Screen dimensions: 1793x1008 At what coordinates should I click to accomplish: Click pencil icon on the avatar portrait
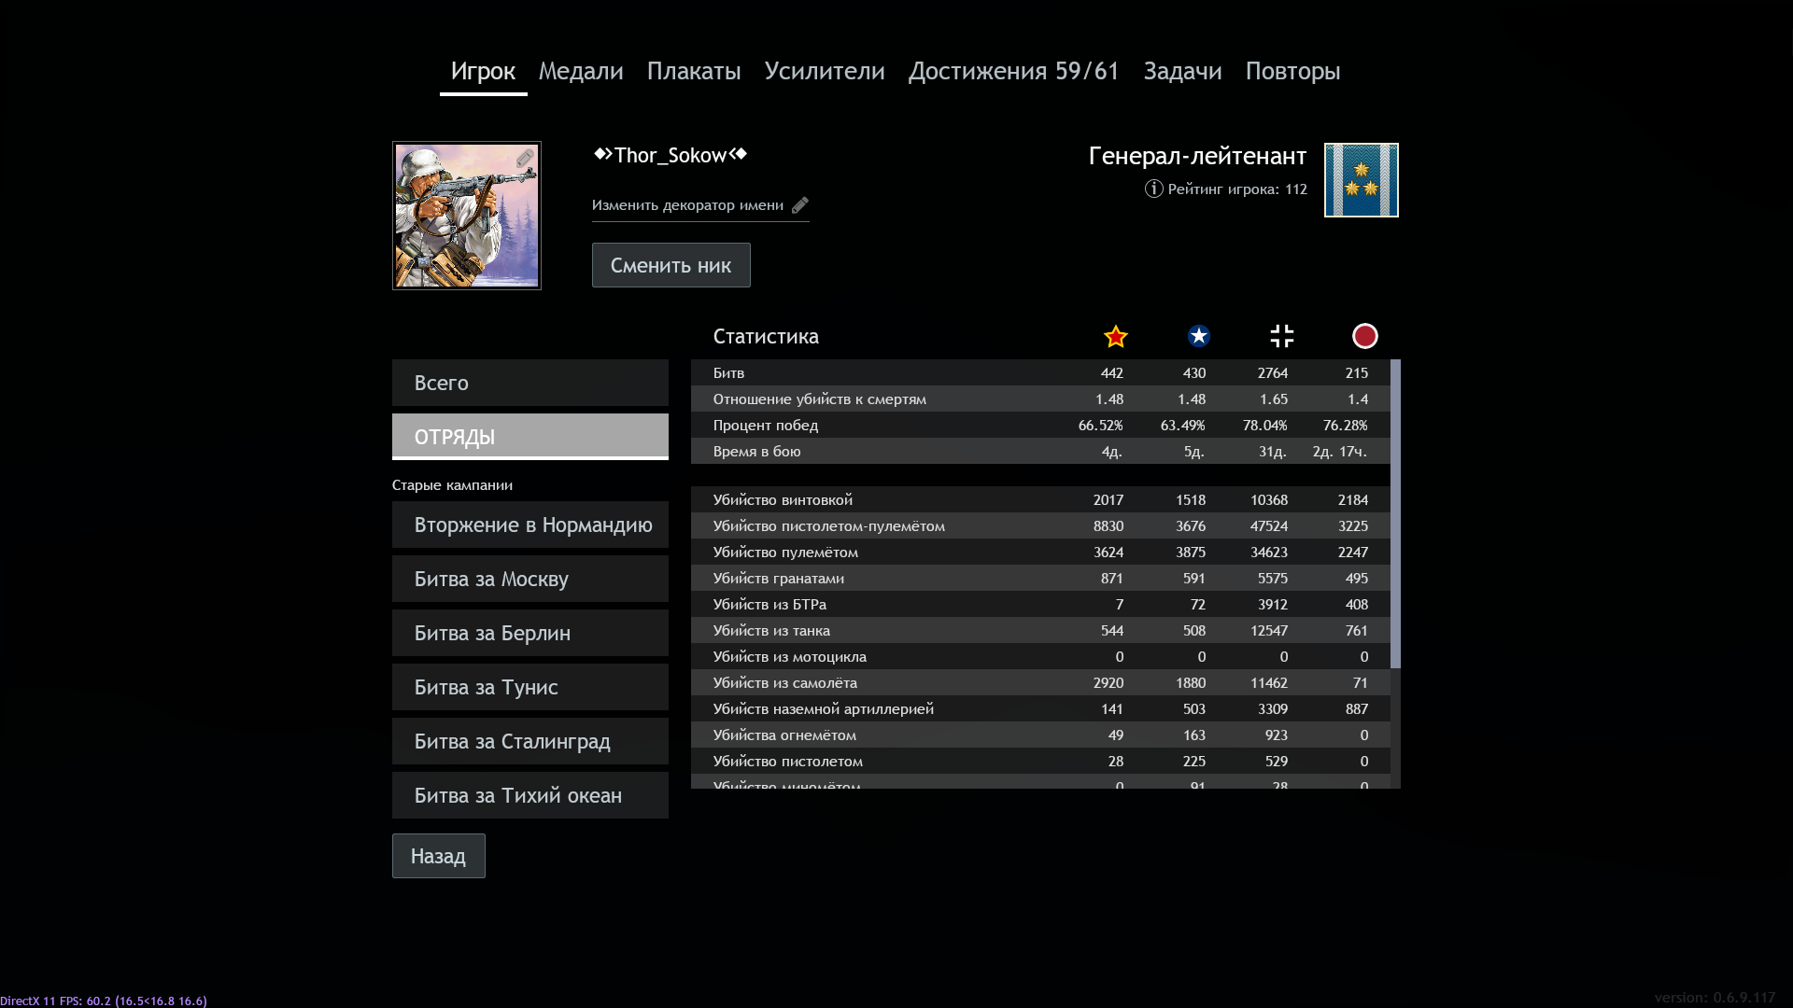coord(525,159)
